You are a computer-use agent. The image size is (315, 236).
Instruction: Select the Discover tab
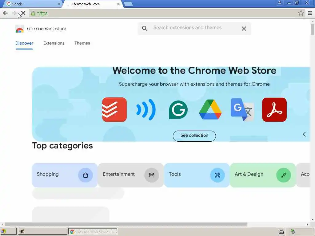(24, 43)
